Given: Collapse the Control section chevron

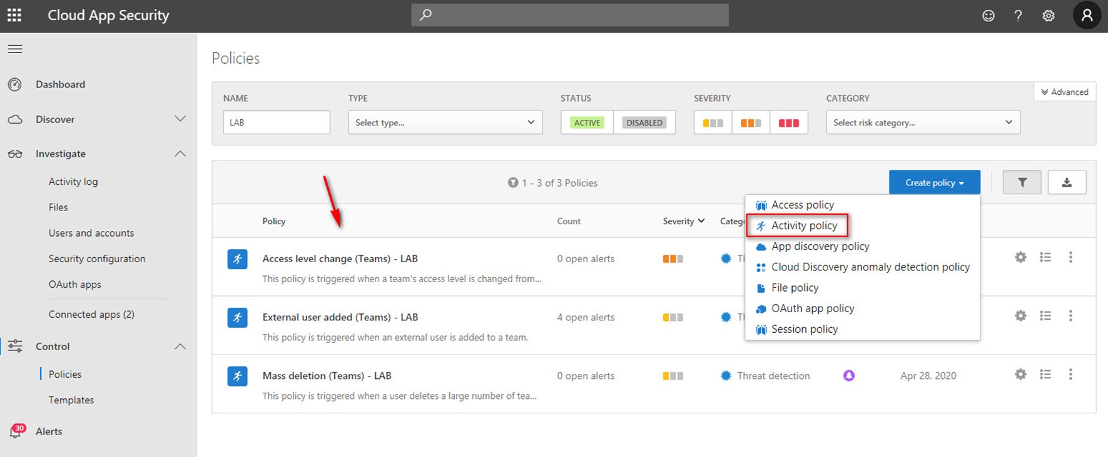Looking at the screenshot, I should tap(180, 346).
